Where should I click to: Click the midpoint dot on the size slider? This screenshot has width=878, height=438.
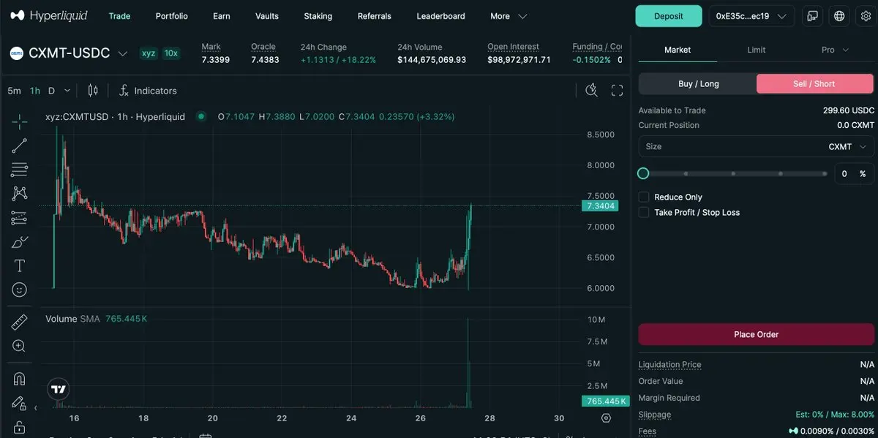pos(733,173)
